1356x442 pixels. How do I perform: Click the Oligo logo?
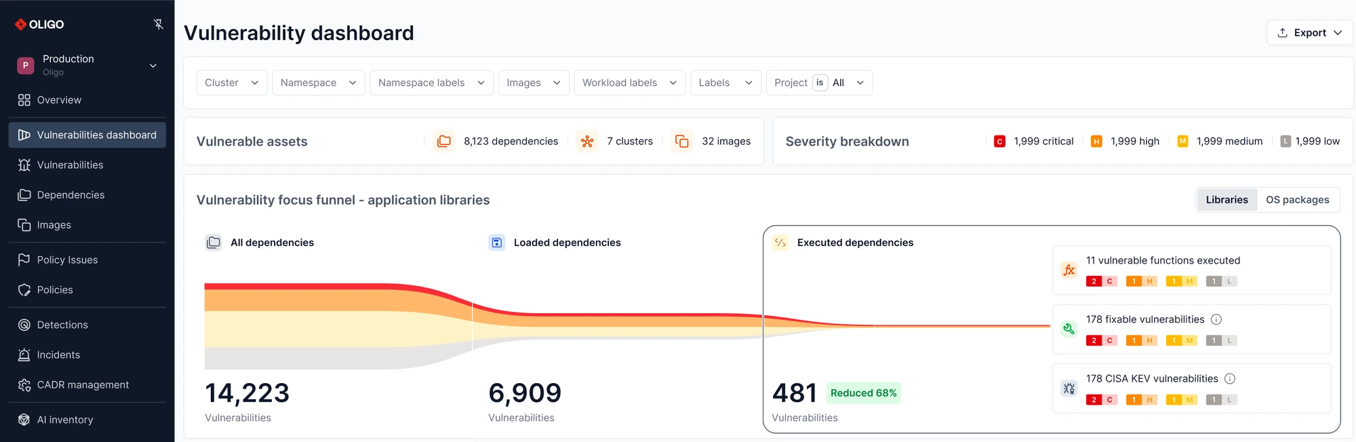point(39,24)
